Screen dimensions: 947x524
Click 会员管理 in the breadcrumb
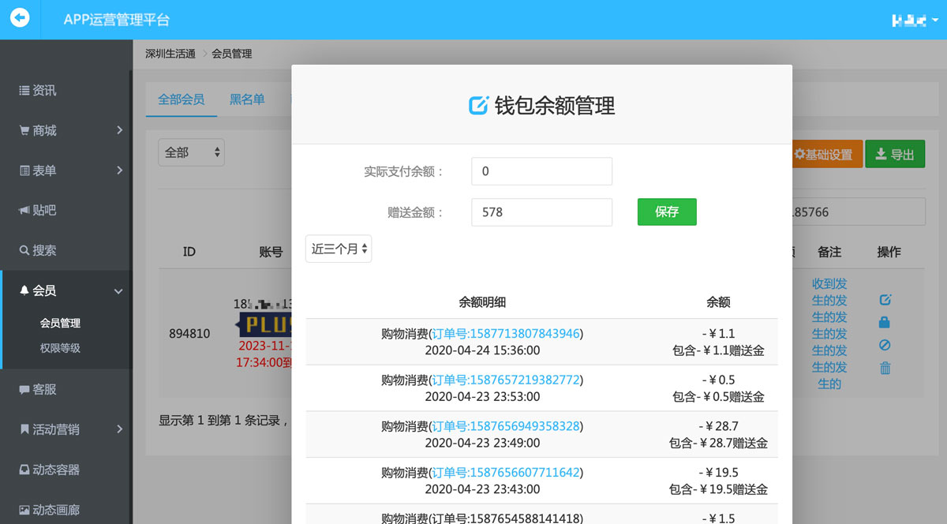pyautogui.click(x=232, y=54)
